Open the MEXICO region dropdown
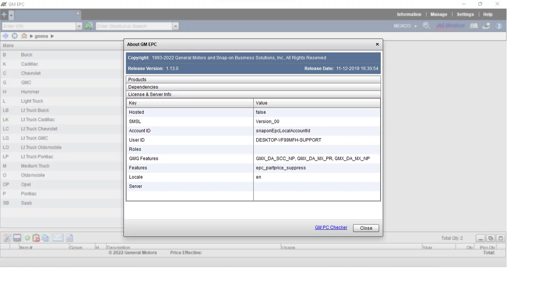The height and width of the screenshot is (302, 533). pyautogui.click(x=405, y=26)
